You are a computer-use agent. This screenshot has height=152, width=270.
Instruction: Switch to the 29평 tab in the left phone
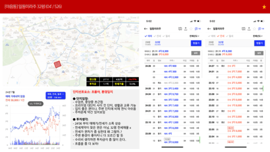[x=148, y=43]
